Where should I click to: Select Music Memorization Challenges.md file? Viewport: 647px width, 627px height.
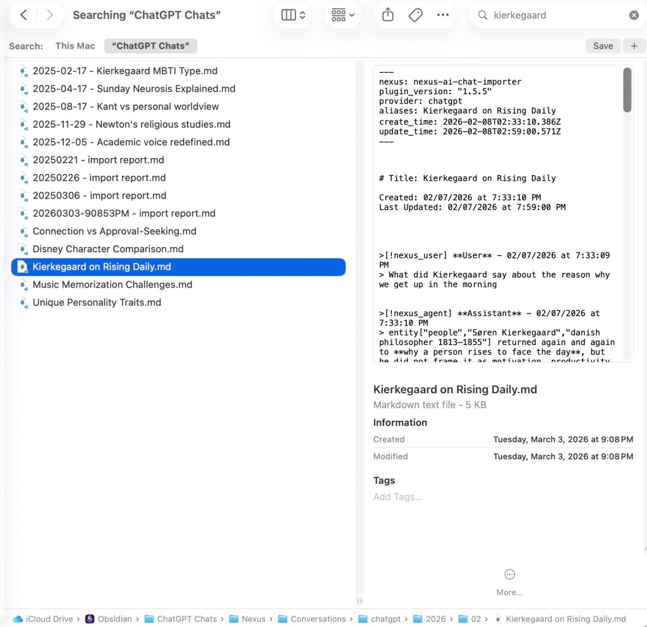pos(112,284)
